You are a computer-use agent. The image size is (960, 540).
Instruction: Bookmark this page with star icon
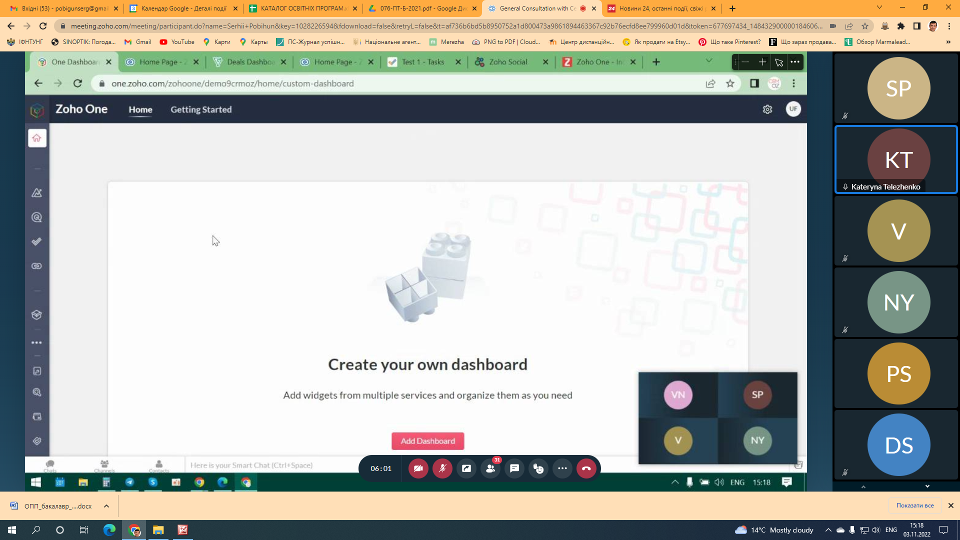[865, 26]
